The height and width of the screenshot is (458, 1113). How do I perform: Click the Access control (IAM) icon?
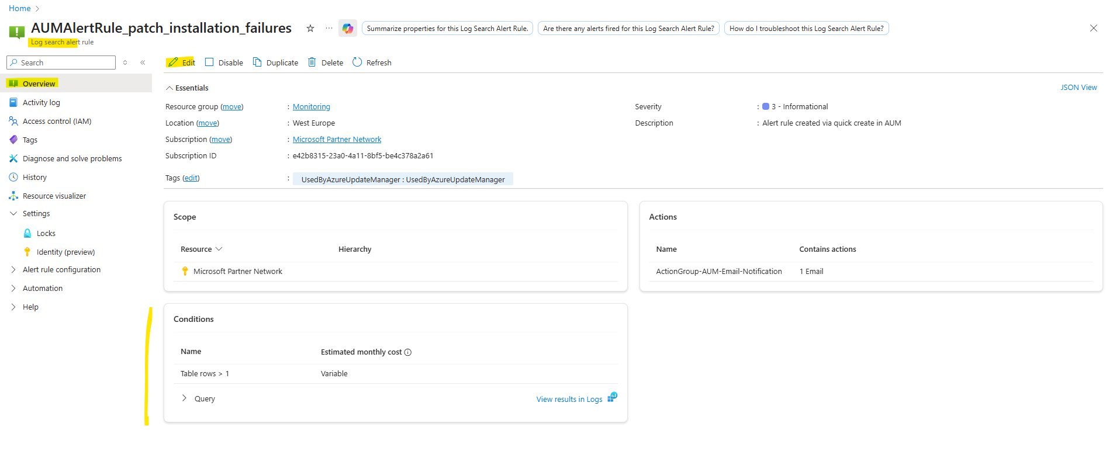click(13, 121)
